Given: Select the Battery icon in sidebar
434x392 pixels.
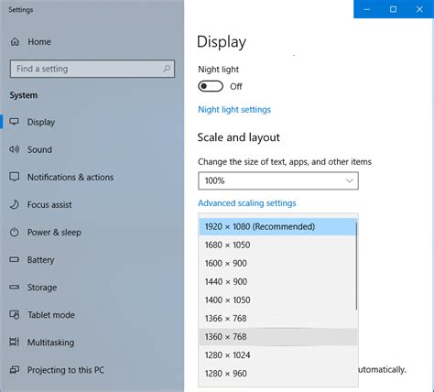Looking at the screenshot, I should [14, 259].
